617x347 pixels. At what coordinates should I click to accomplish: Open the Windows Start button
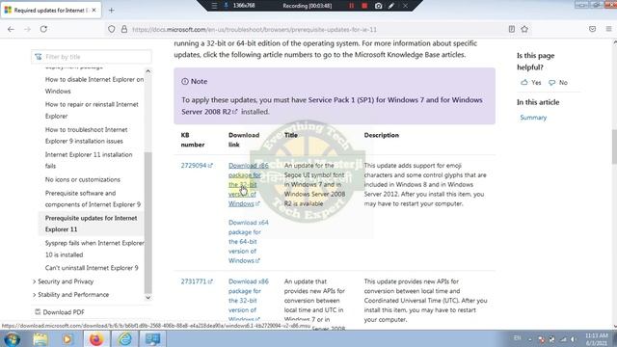[x=12, y=339]
